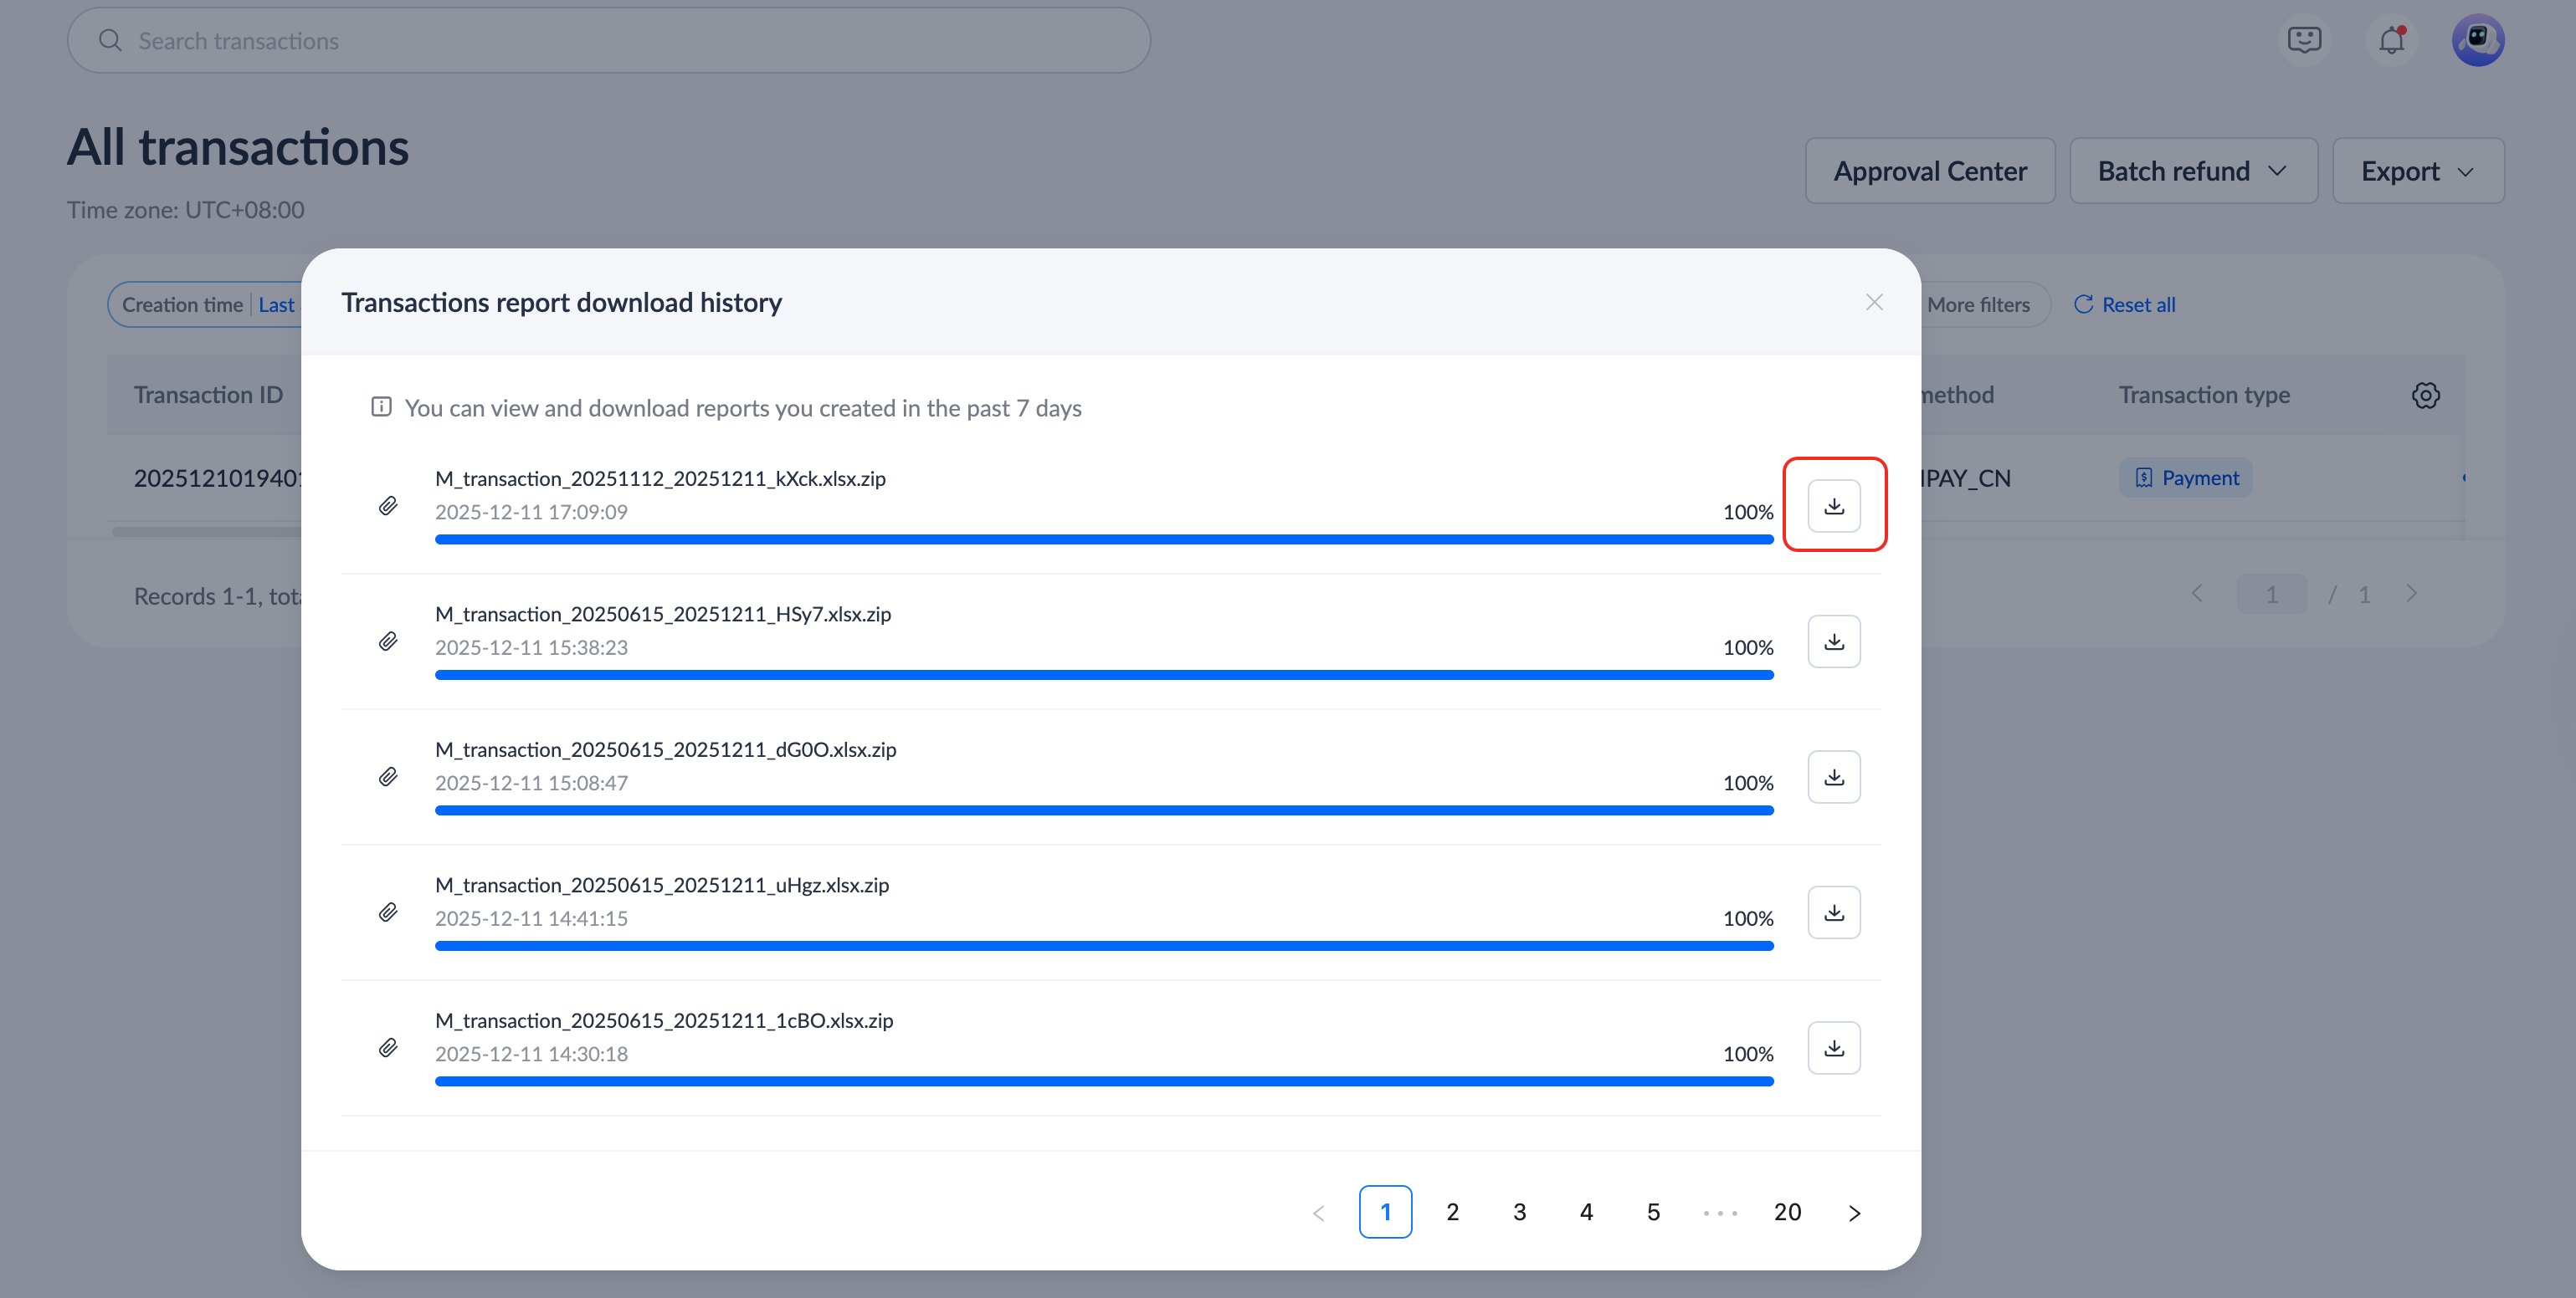
Task: Jump to page 20 of history
Action: coord(1787,1212)
